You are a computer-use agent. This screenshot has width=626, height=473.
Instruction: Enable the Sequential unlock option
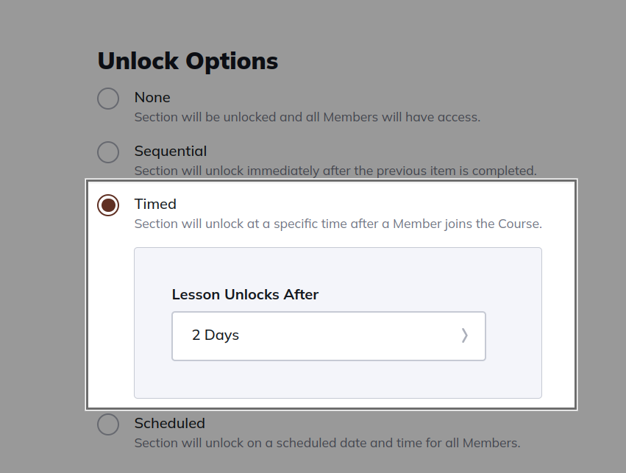pos(108,152)
